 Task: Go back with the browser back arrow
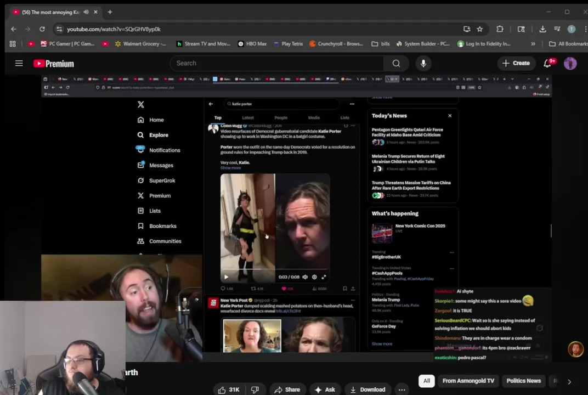14,29
